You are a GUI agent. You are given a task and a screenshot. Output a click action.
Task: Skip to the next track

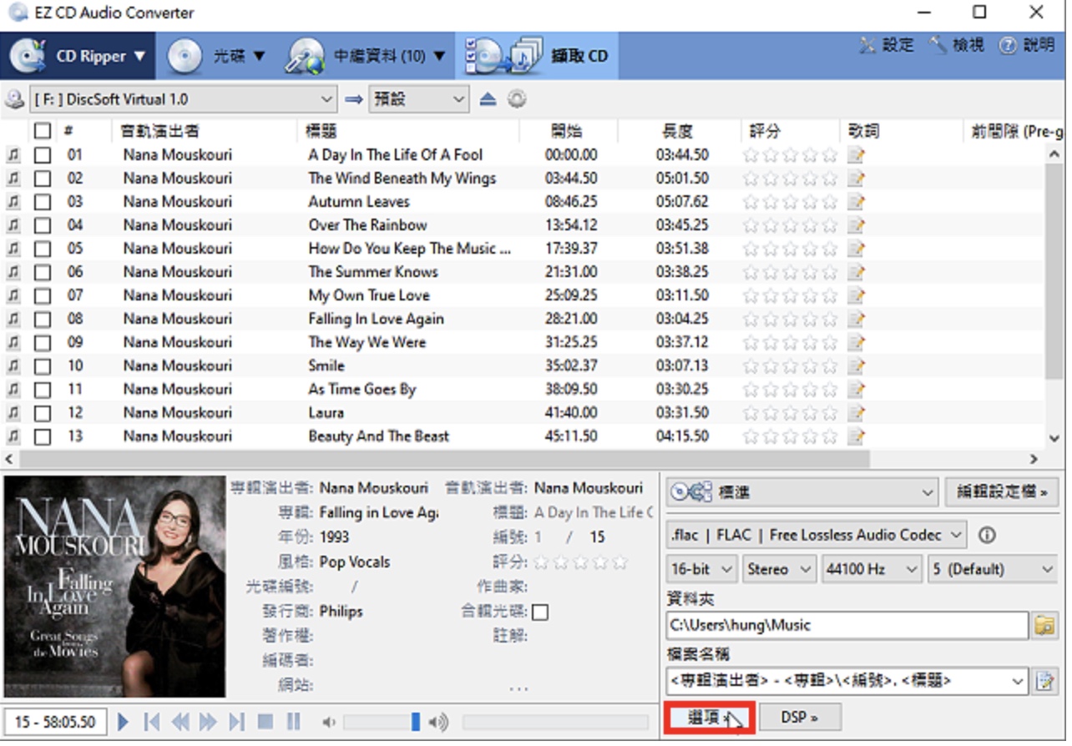click(237, 723)
